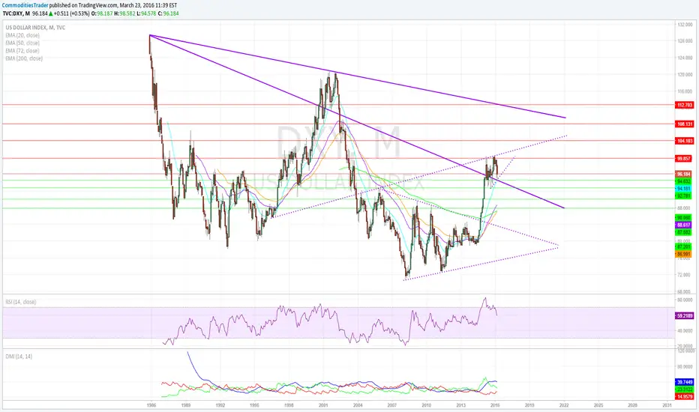699x412 pixels.
Task: Click the 112.703 red price label
Action: [x=684, y=105]
